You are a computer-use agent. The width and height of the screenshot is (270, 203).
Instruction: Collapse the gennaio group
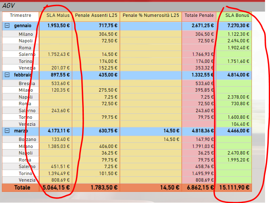(7, 25)
